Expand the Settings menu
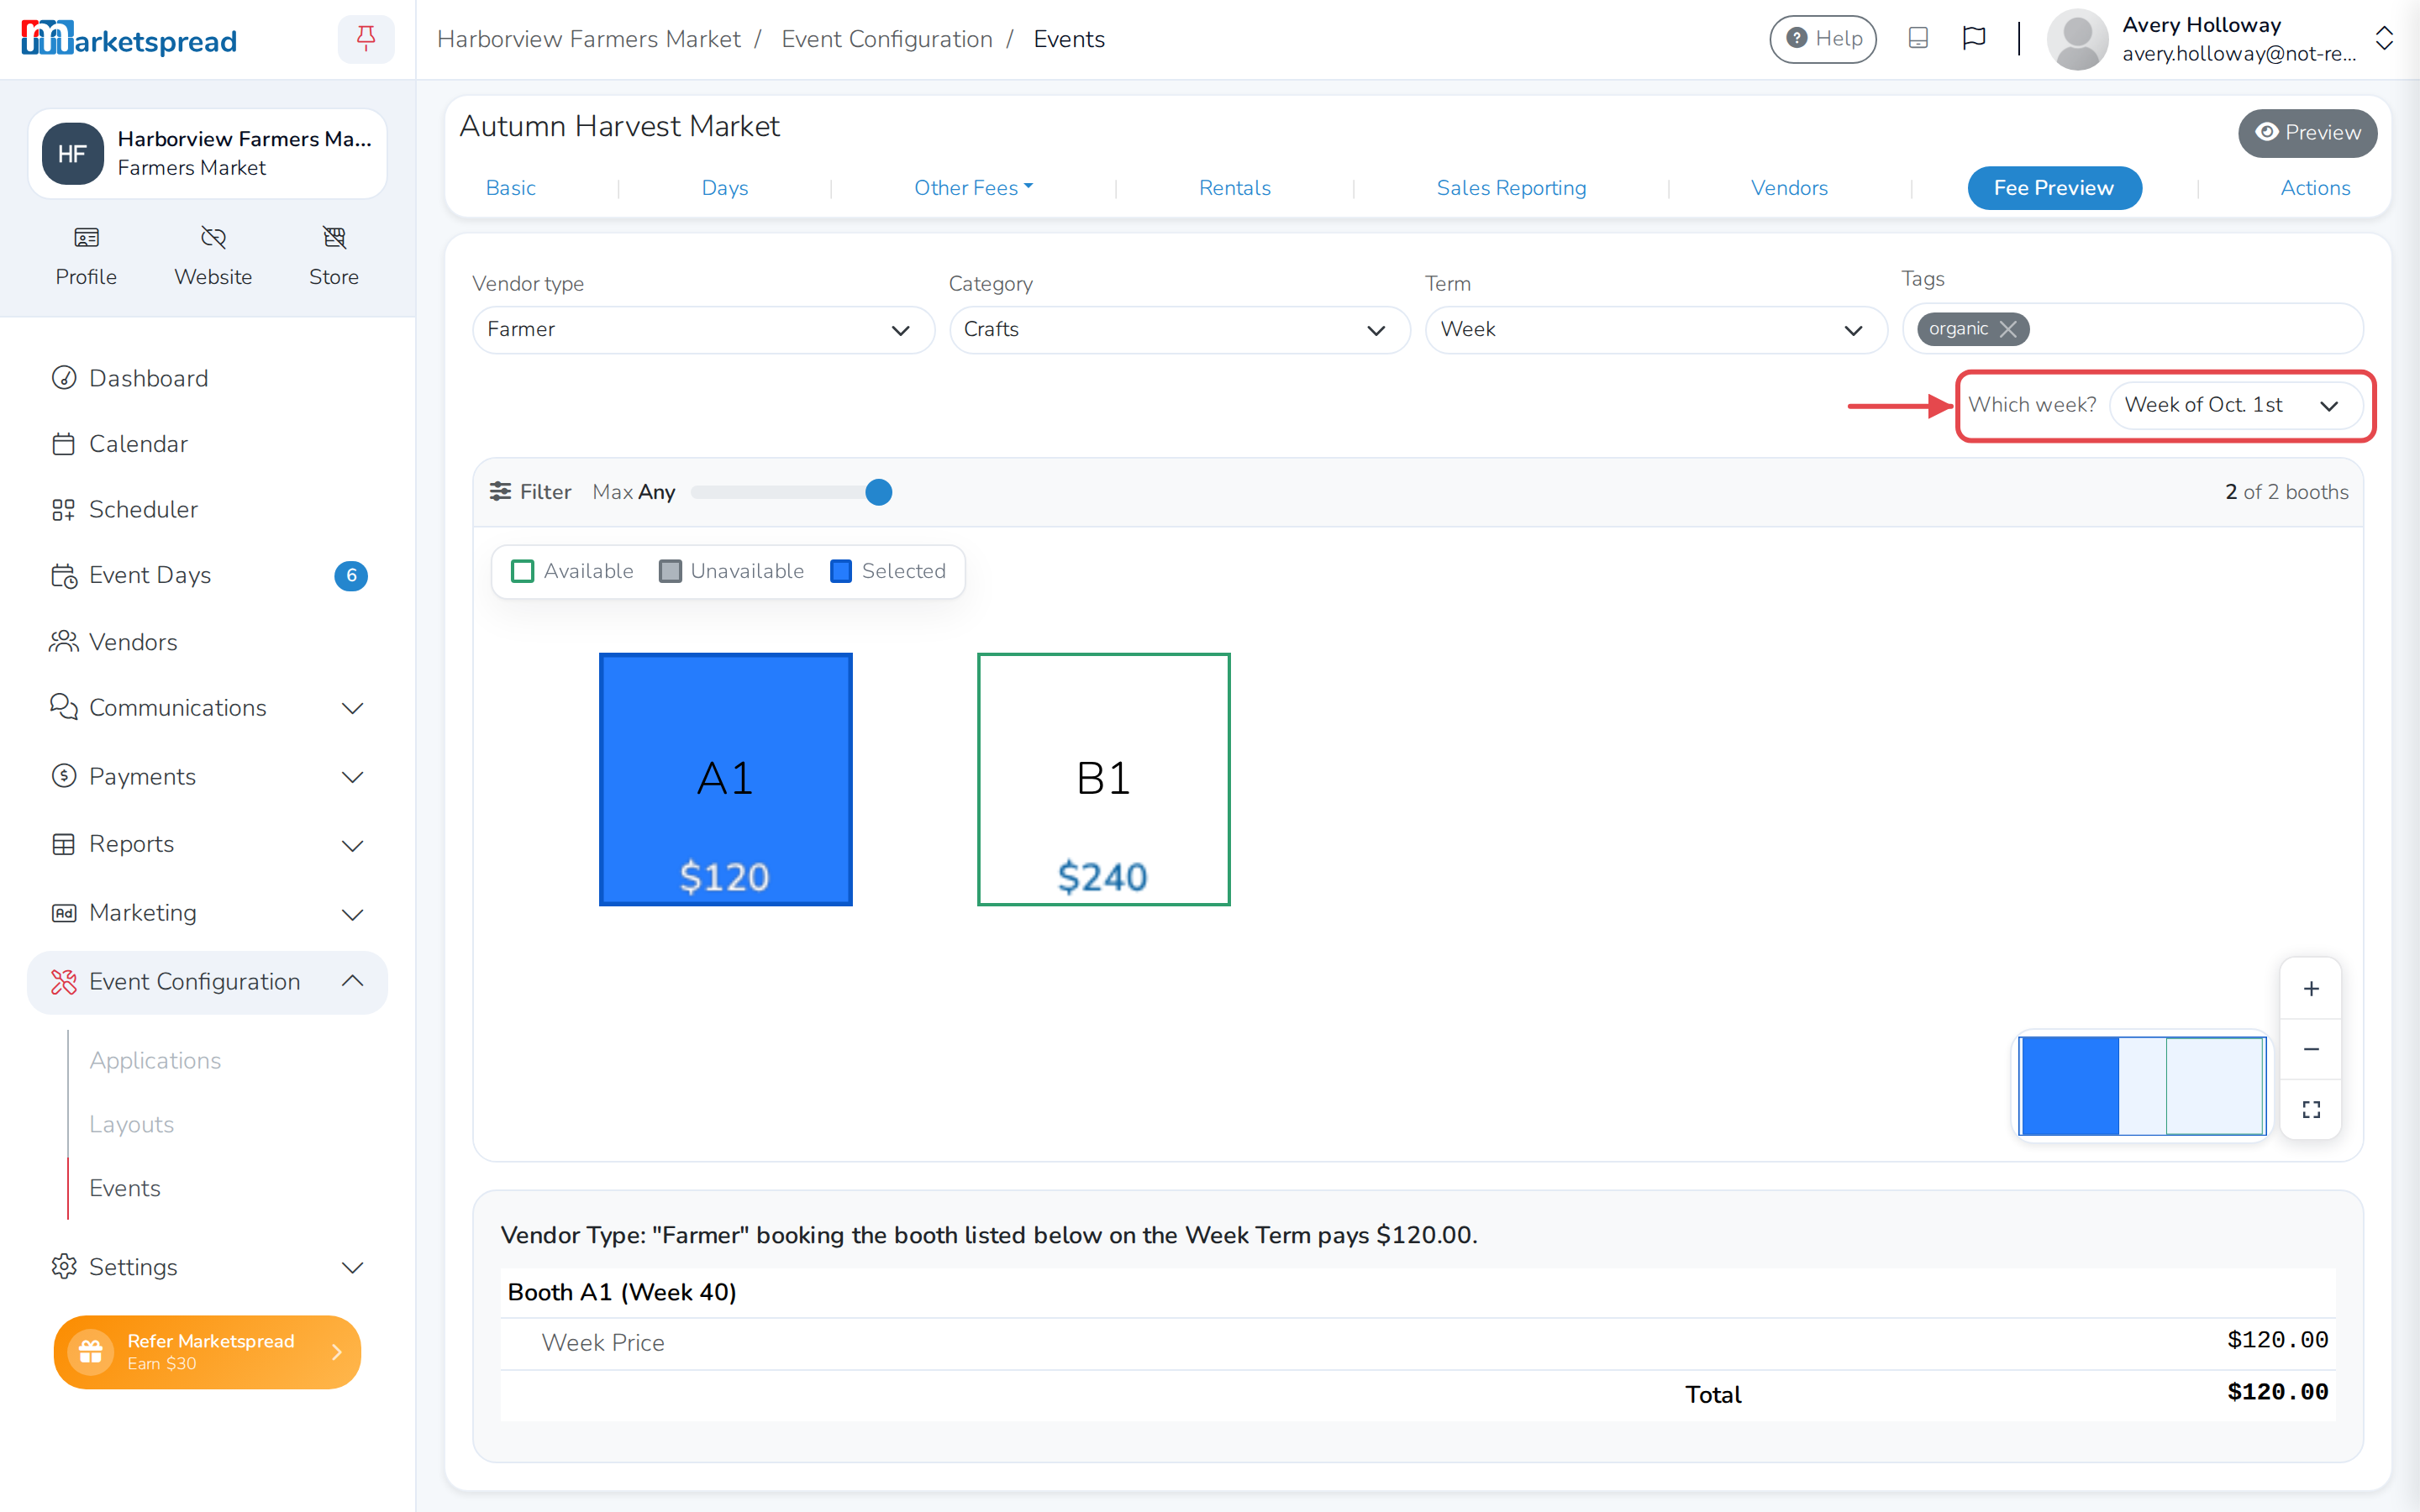Screen dimensions: 2420x1512 click(207, 1267)
